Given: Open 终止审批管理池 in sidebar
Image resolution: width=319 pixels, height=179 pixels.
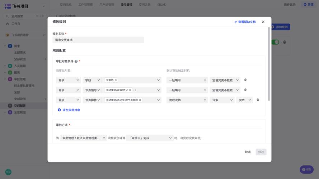Looking at the screenshot, I should point(24,86).
